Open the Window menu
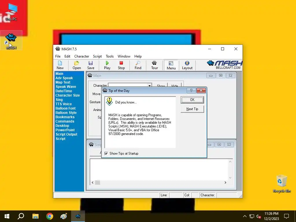Viewport: 296px width, 222px height. pyautogui.click(x=124, y=56)
